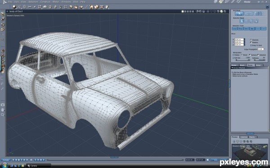The image size is (270, 168).
Task: Switch to the Morph tab
Action: pos(242,65)
